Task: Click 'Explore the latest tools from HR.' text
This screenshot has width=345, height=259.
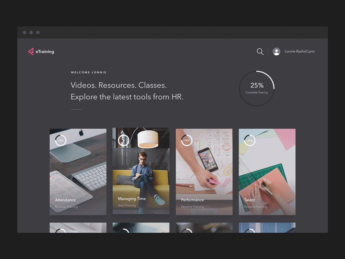Action: pos(127,97)
